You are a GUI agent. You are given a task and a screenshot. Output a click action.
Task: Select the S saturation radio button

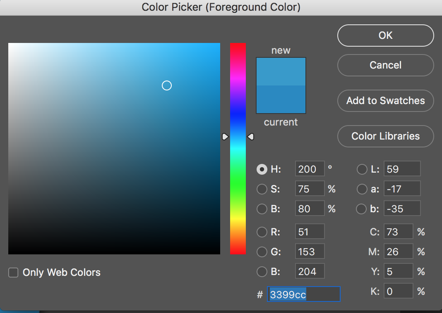pos(262,189)
